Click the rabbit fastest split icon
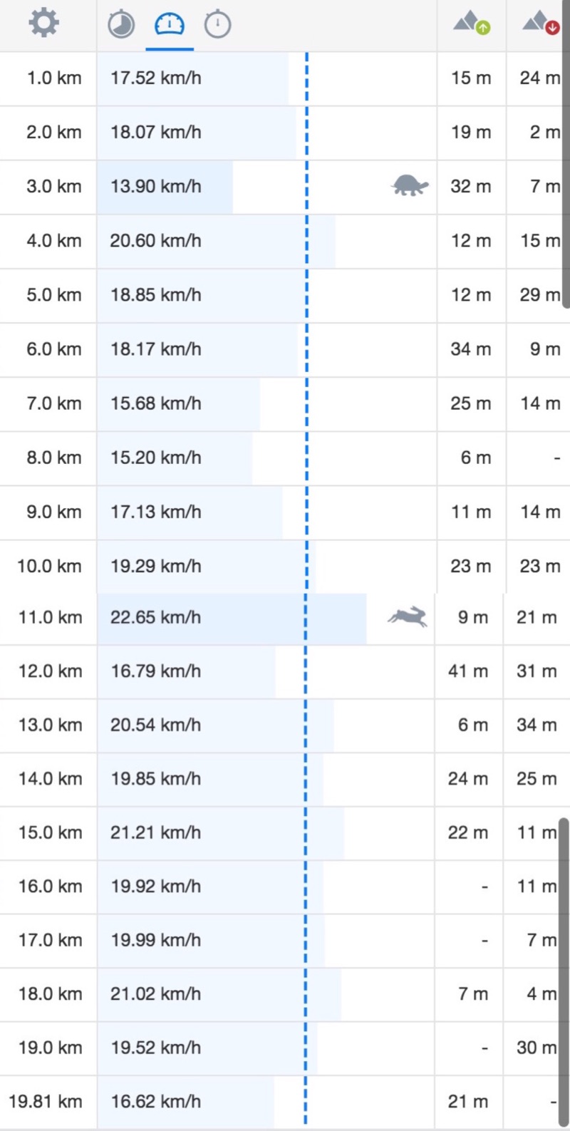570x1131 pixels. click(x=408, y=616)
